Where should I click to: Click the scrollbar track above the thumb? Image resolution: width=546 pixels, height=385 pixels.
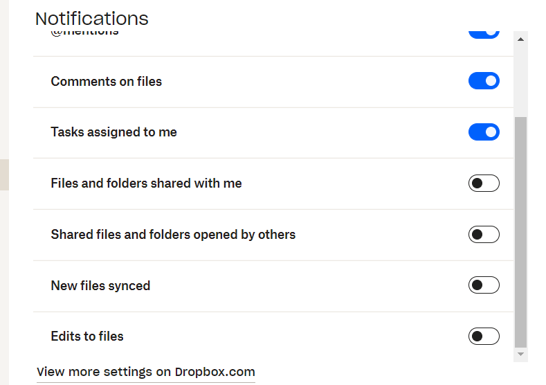(x=520, y=80)
